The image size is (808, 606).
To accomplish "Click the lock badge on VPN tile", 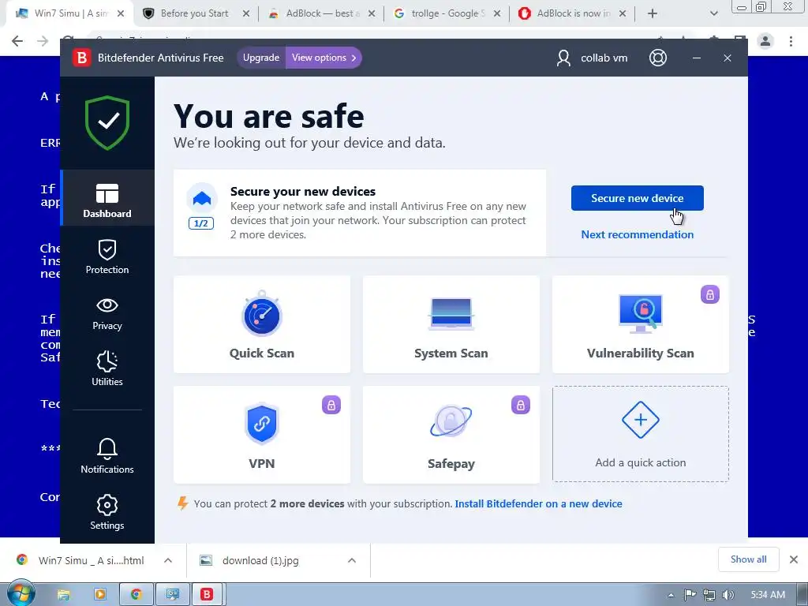I will coord(331,405).
